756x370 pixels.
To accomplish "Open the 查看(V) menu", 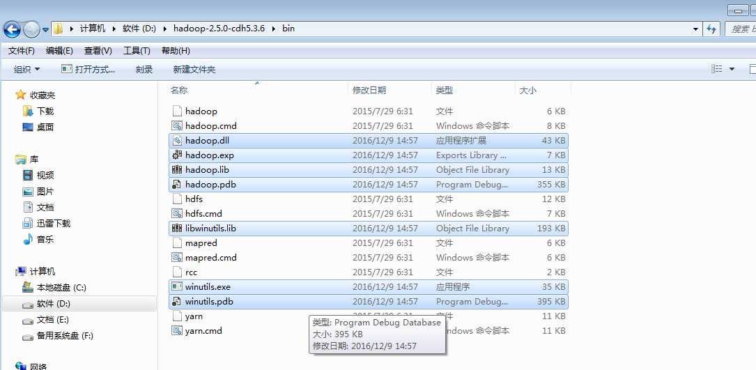I will 98,51.
